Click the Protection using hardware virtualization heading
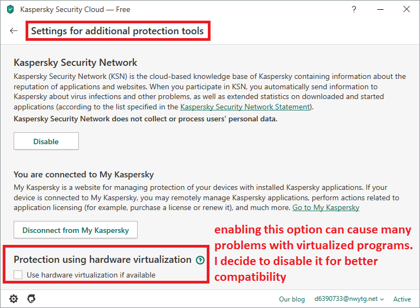The height and width of the screenshot is (308, 420). 102,260
